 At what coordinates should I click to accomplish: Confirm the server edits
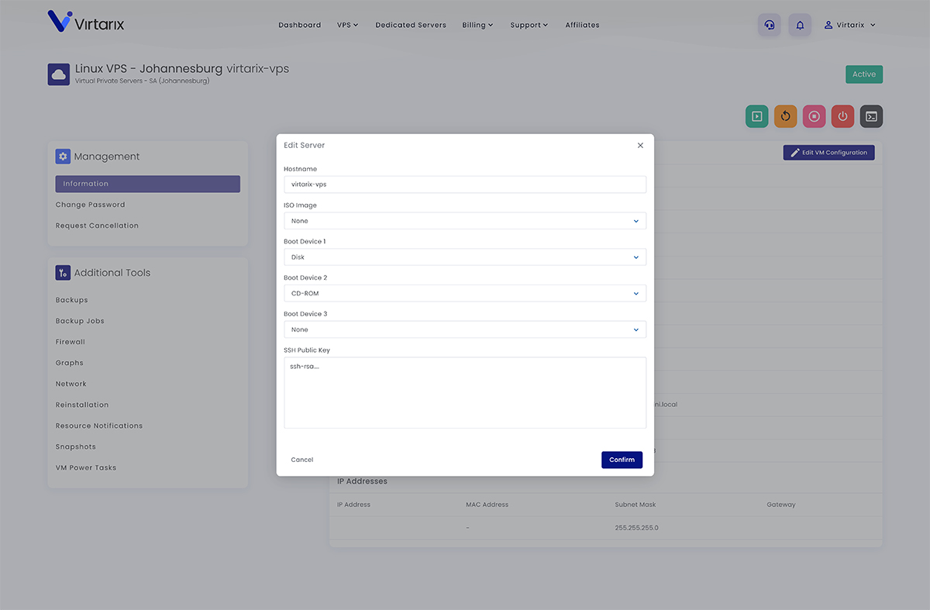point(622,459)
